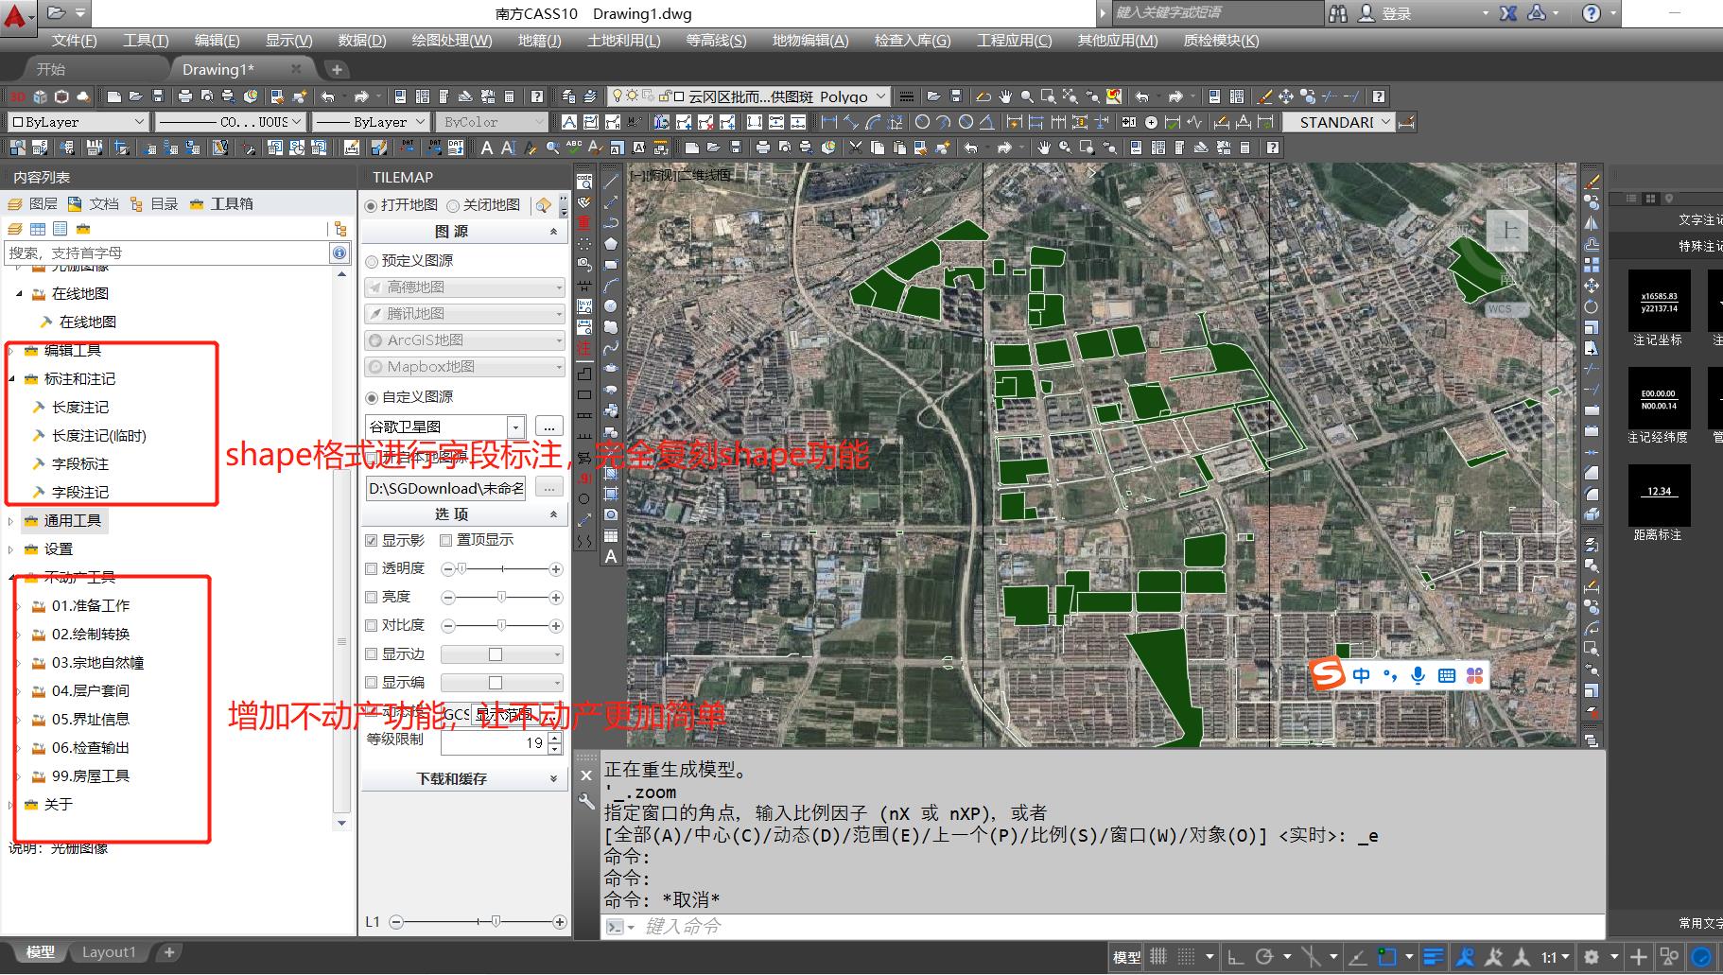Open the 文件(F) menu

pyautogui.click(x=74, y=40)
